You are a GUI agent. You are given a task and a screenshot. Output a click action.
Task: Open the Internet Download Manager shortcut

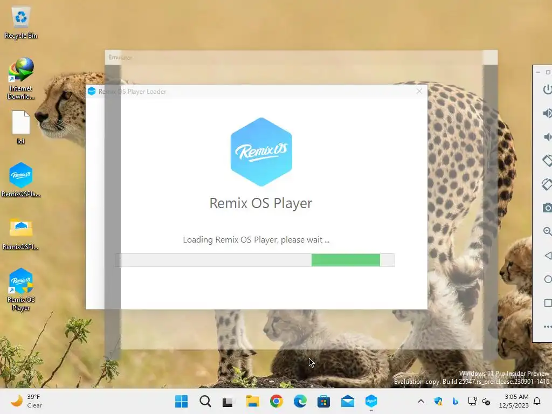coord(21,79)
